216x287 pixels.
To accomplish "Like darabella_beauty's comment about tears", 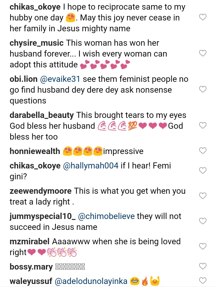I will click(x=203, y=125).
